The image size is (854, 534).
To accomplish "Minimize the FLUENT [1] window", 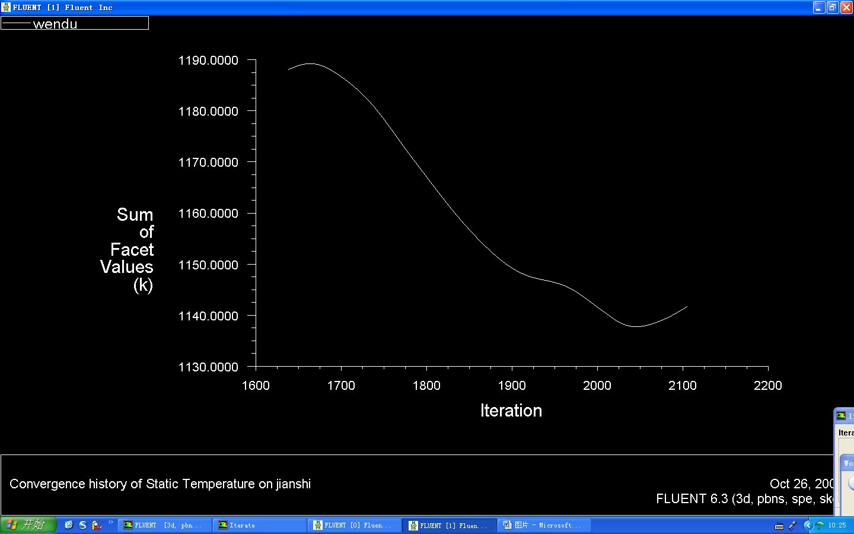I will point(819,7).
